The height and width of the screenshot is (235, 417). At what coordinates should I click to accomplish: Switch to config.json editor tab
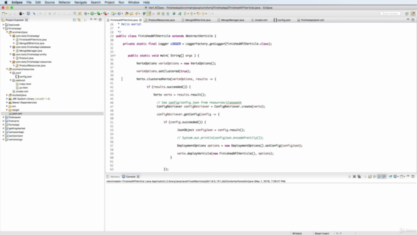click(x=284, y=20)
